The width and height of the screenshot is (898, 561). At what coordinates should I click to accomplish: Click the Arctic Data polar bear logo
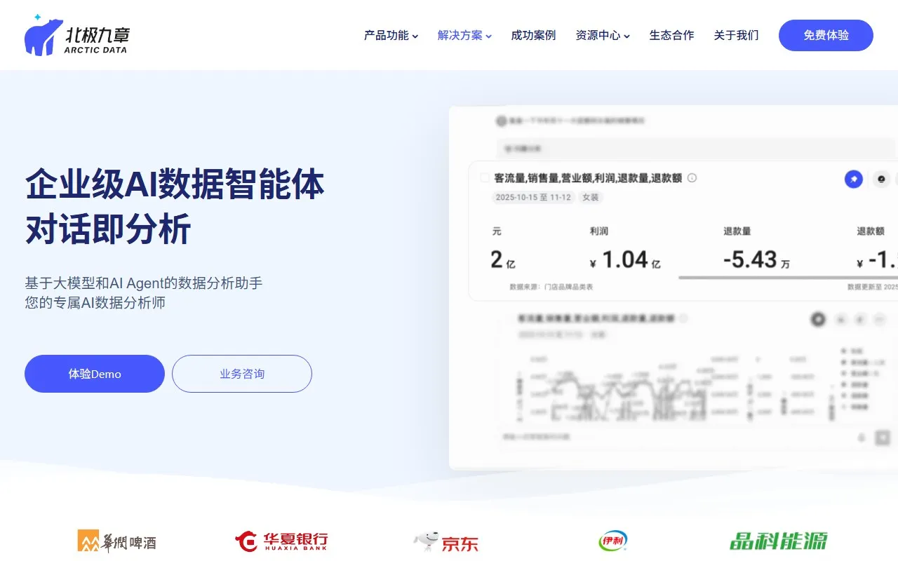point(44,34)
